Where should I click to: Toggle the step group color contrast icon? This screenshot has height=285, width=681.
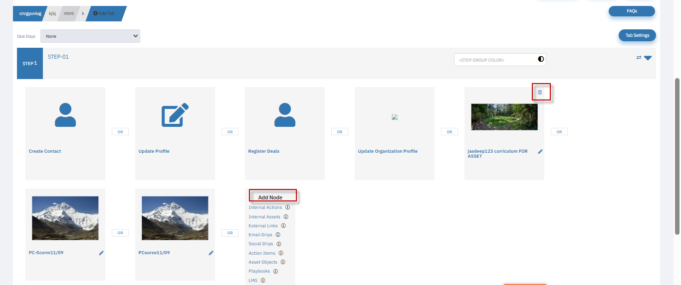point(541,59)
